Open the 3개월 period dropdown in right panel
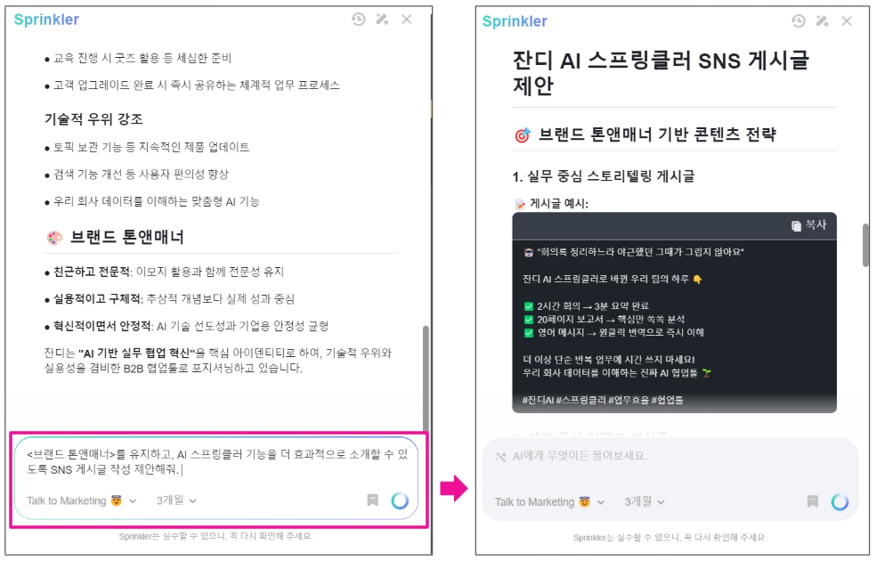Image resolution: width=876 pixels, height=561 pixels. point(645,501)
